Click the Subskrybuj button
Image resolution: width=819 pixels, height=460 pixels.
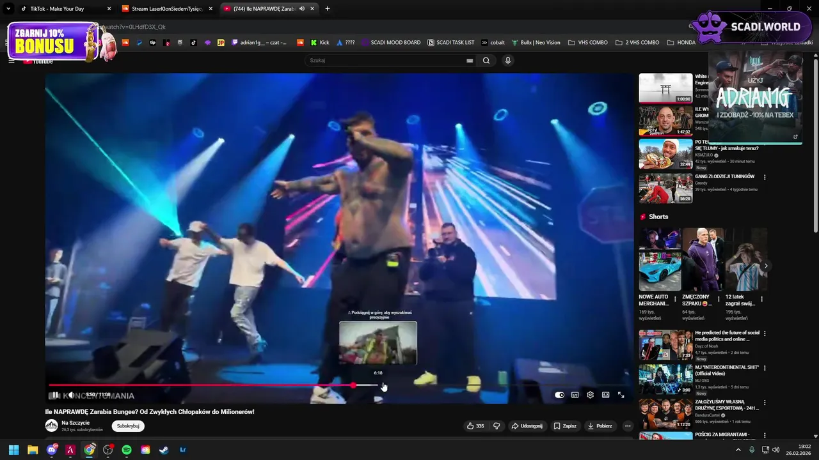coord(128,426)
